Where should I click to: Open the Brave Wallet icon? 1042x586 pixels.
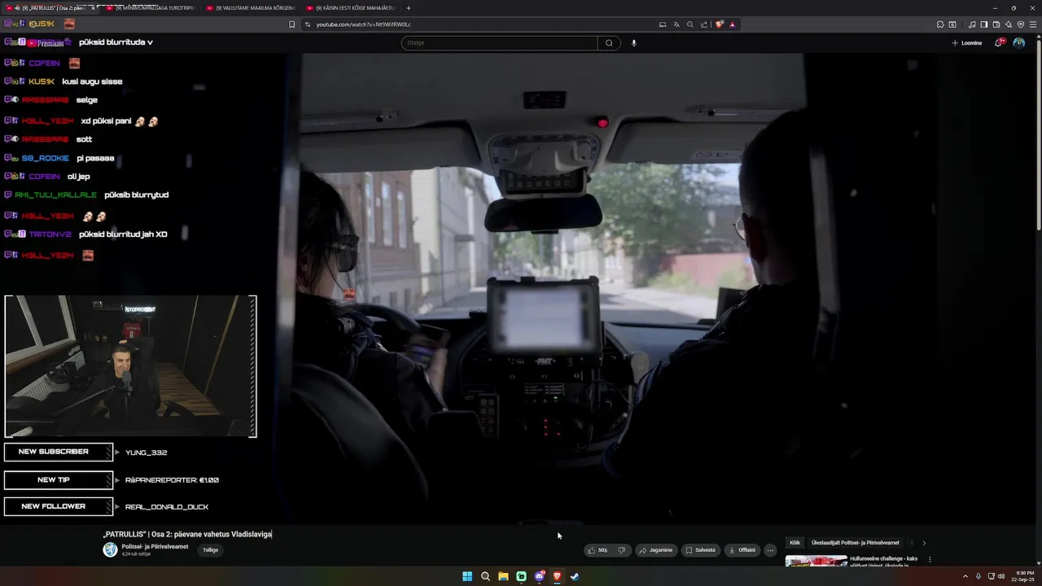(996, 24)
